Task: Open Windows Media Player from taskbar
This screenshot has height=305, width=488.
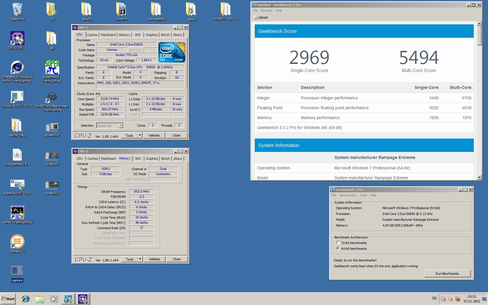Action: (x=54, y=299)
